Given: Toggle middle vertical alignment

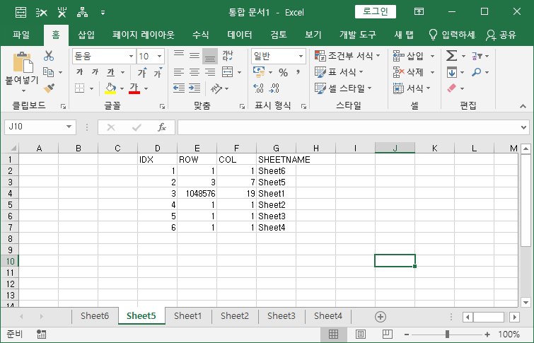Looking at the screenshot, I should [x=195, y=56].
